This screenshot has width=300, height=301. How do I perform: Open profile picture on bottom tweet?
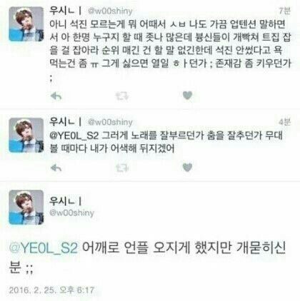point(26,208)
